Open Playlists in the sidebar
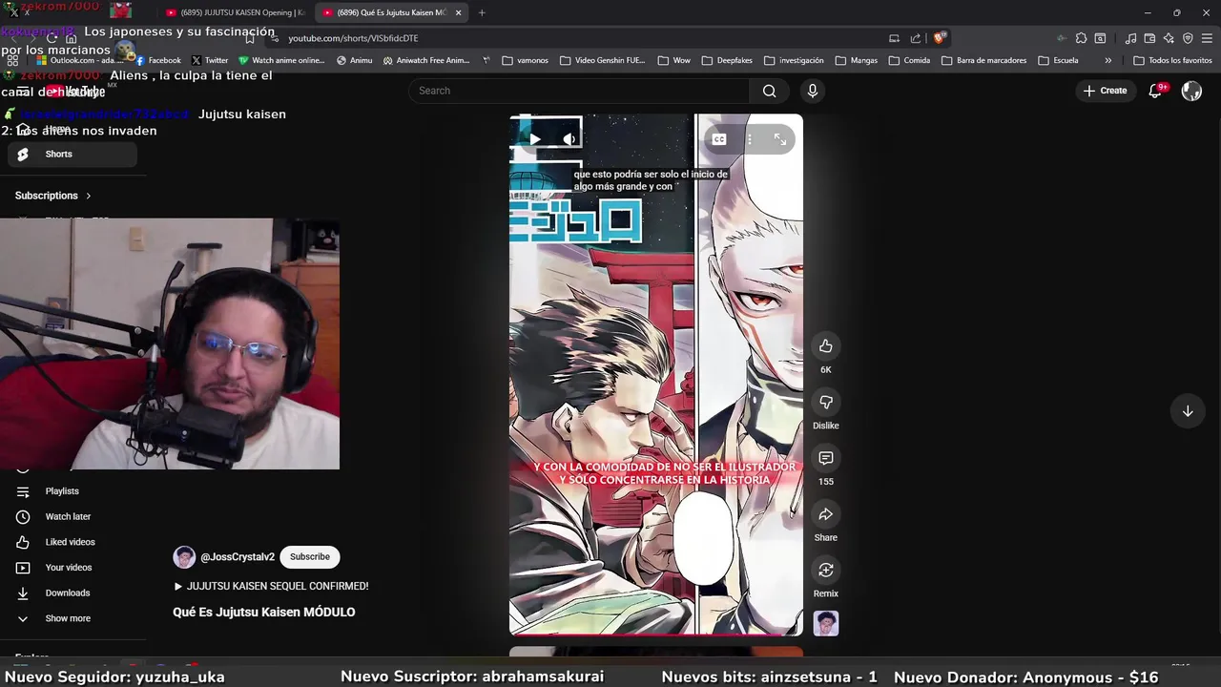This screenshot has height=687, width=1221. click(72, 491)
